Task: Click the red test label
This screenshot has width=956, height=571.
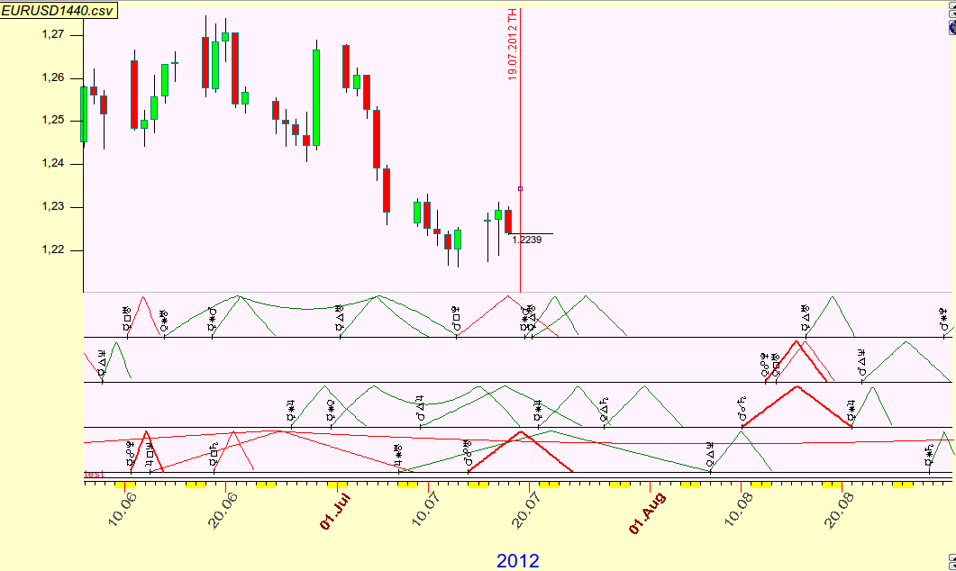Action: coord(94,474)
